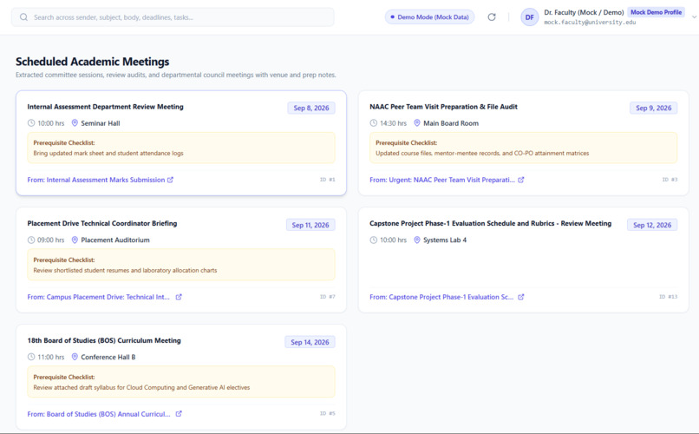The height and width of the screenshot is (434, 699).
Task: Click clock icon beside 11:00 hrs
Action: pyautogui.click(x=31, y=357)
